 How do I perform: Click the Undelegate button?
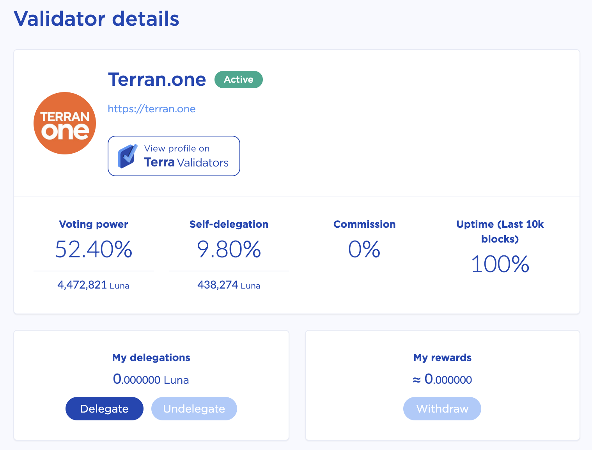click(194, 409)
